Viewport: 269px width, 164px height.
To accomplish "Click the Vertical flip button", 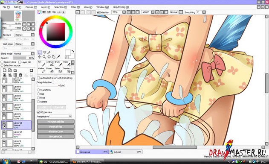I will tap(56, 127).
